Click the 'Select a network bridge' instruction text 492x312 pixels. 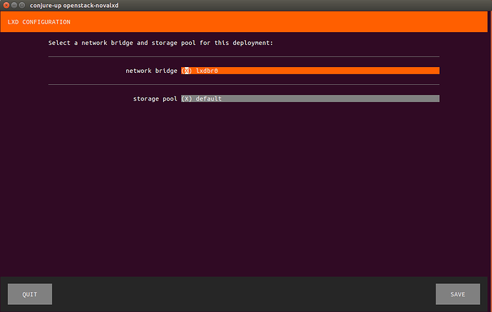pyautogui.click(x=160, y=43)
